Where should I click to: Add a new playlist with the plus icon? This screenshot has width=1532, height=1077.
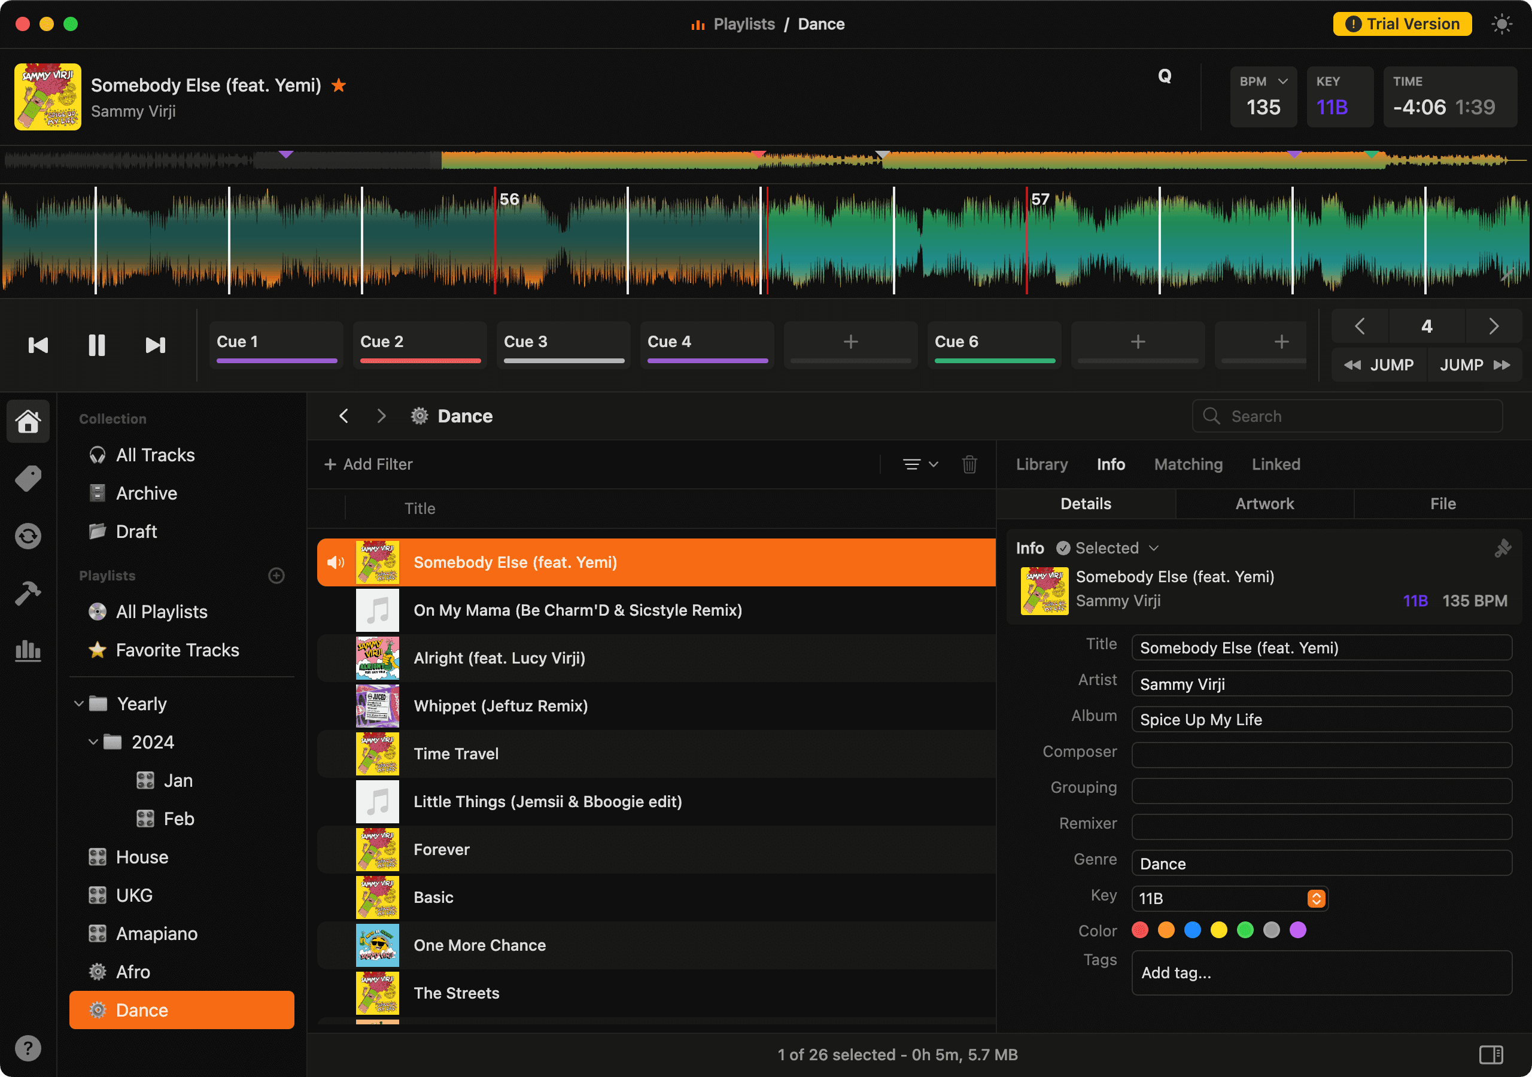tap(276, 575)
